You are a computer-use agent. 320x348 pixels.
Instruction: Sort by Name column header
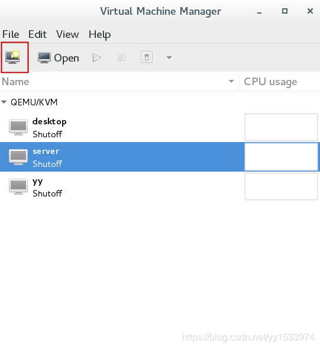(x=119, y=82)
